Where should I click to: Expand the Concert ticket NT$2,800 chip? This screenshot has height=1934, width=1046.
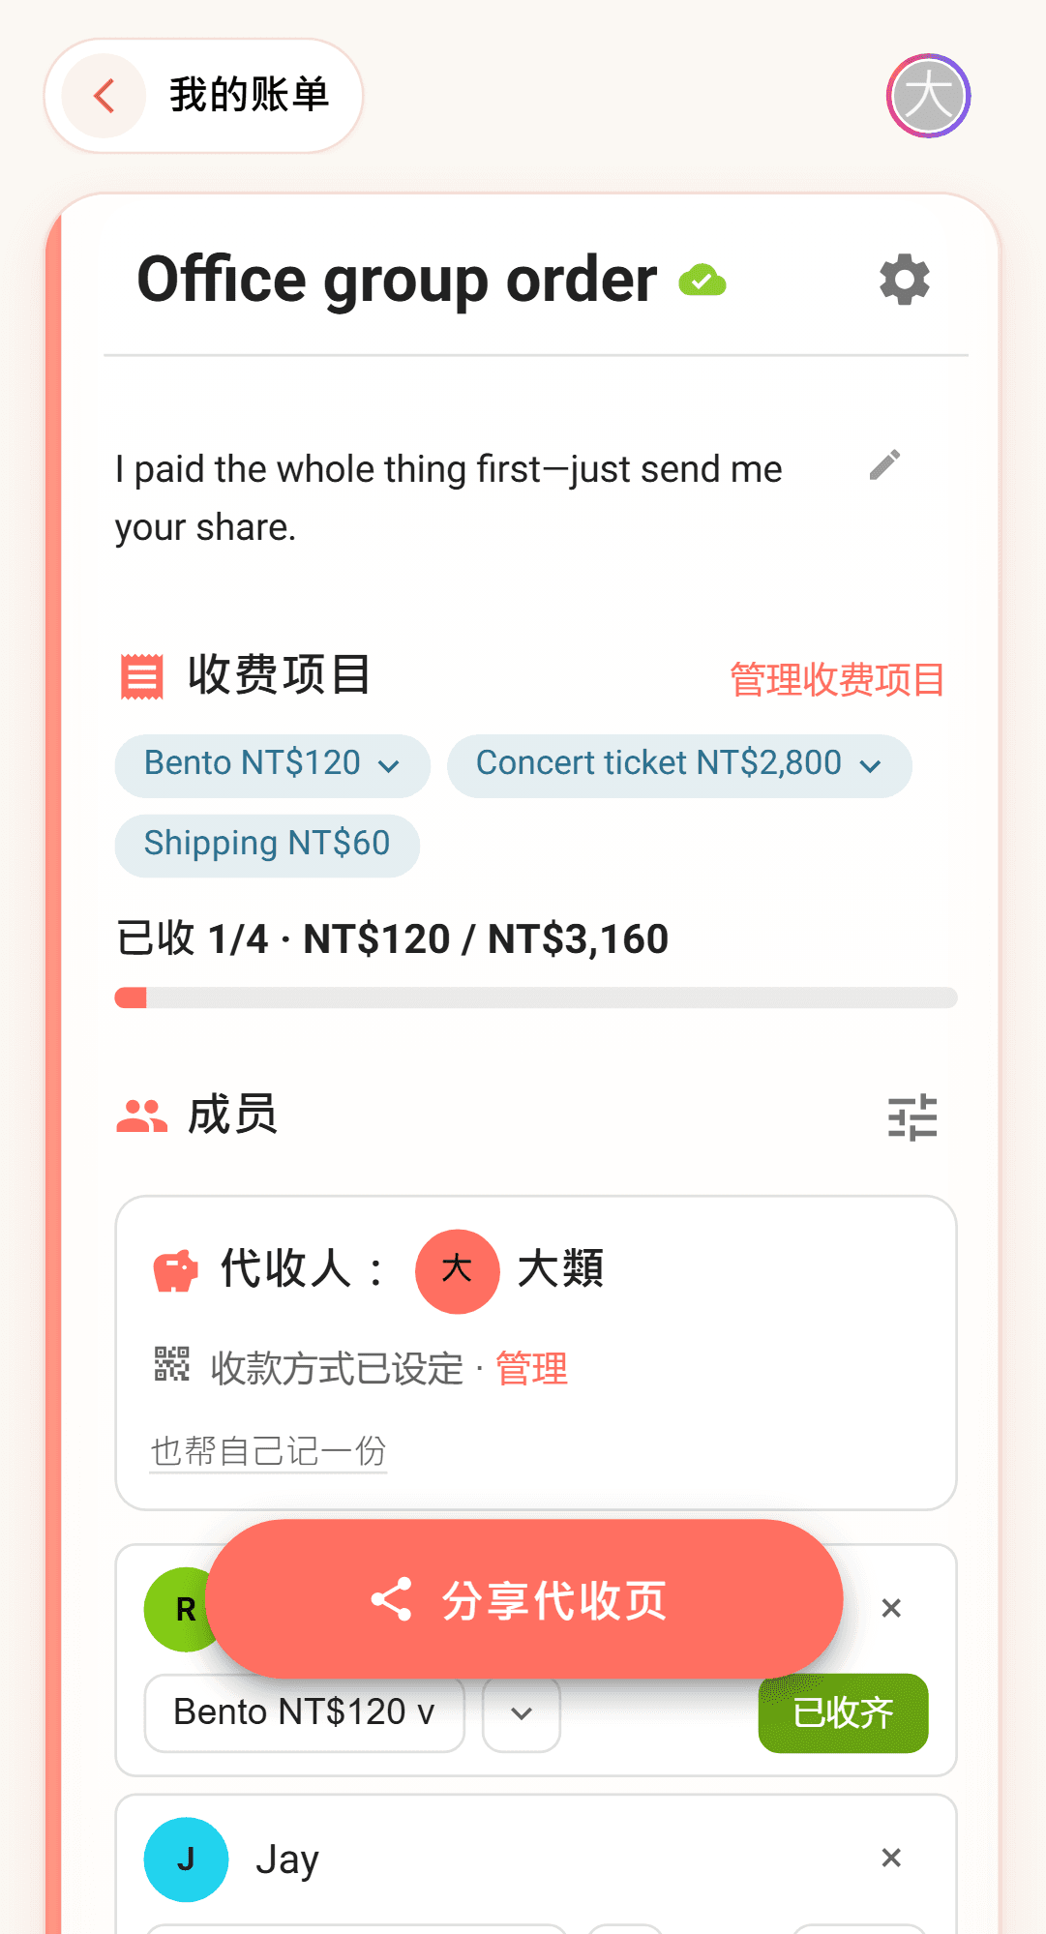[679, 765]
